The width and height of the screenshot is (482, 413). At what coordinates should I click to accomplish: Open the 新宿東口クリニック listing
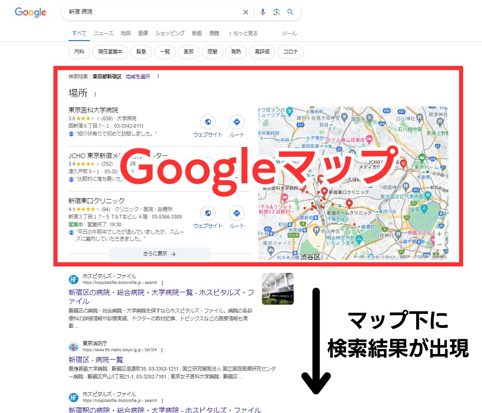96,201
